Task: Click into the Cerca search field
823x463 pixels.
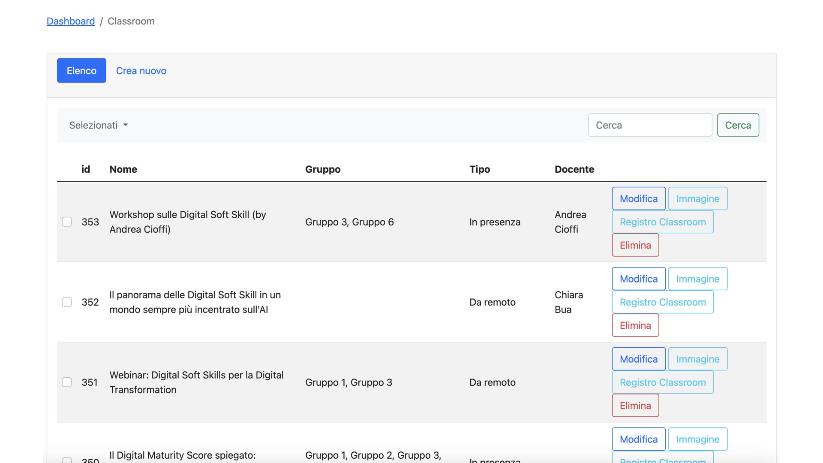Action: 650,125
